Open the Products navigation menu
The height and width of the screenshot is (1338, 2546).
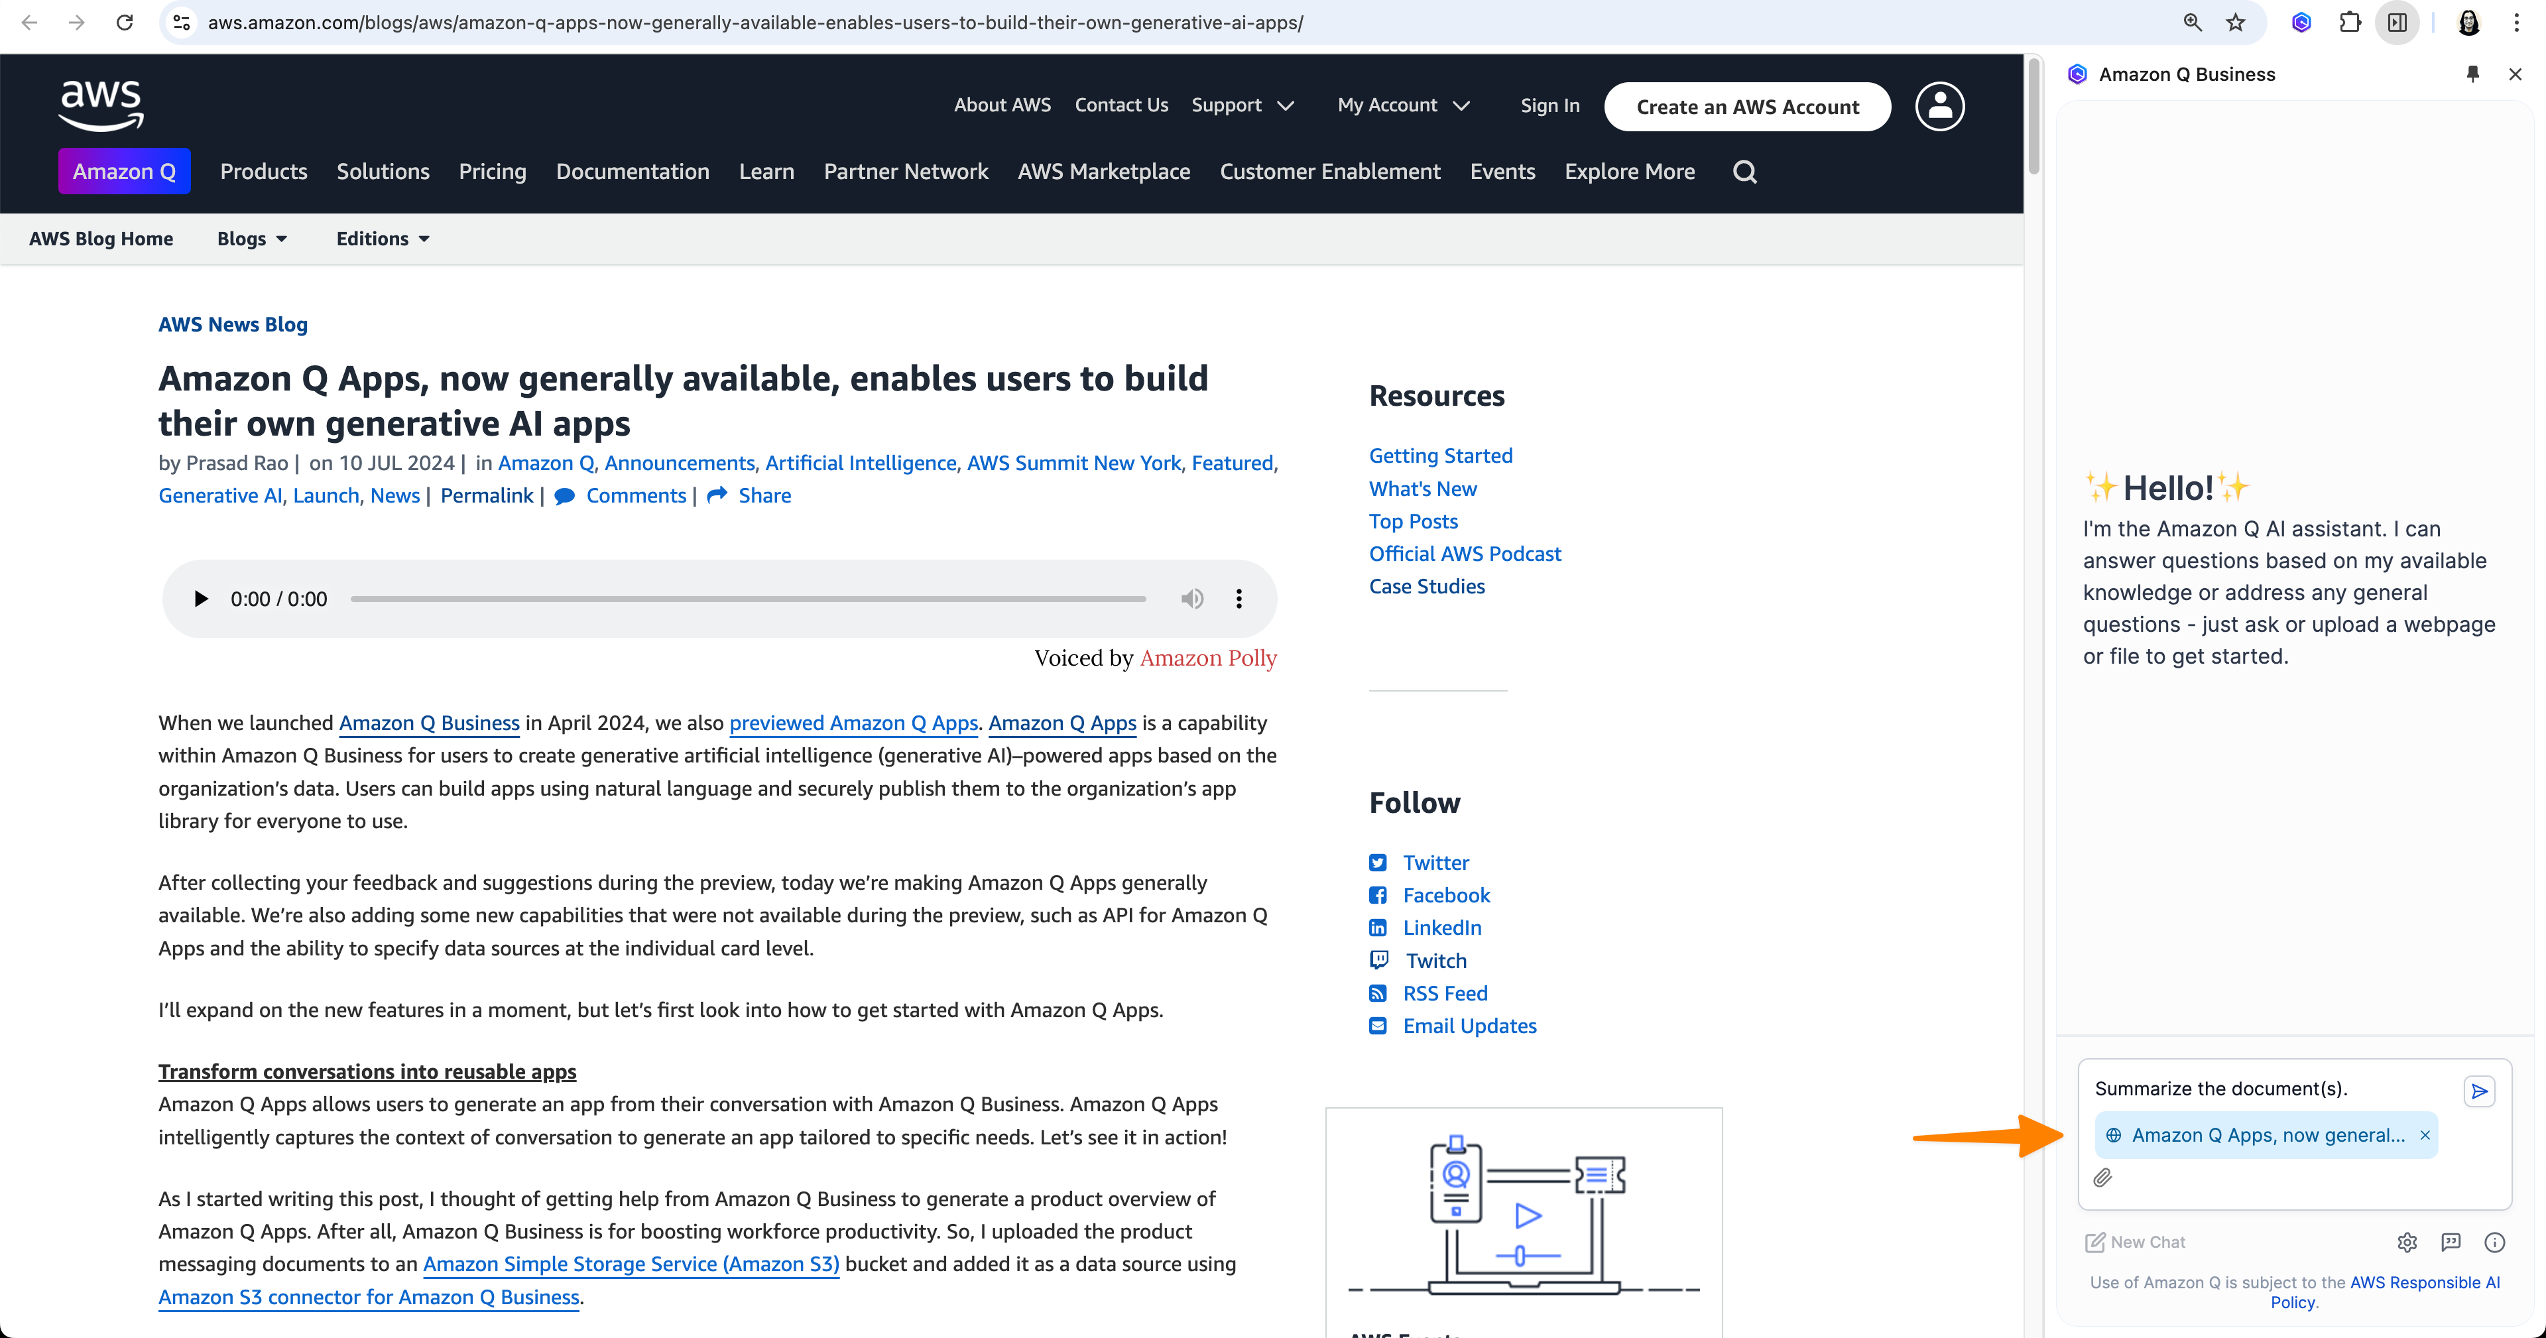tap(263, 172)
